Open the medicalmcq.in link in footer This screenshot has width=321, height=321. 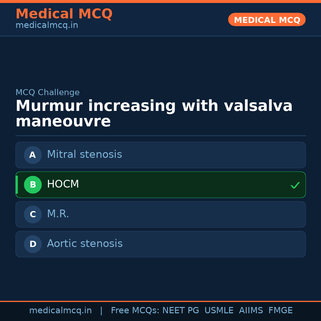click(60, 311)
